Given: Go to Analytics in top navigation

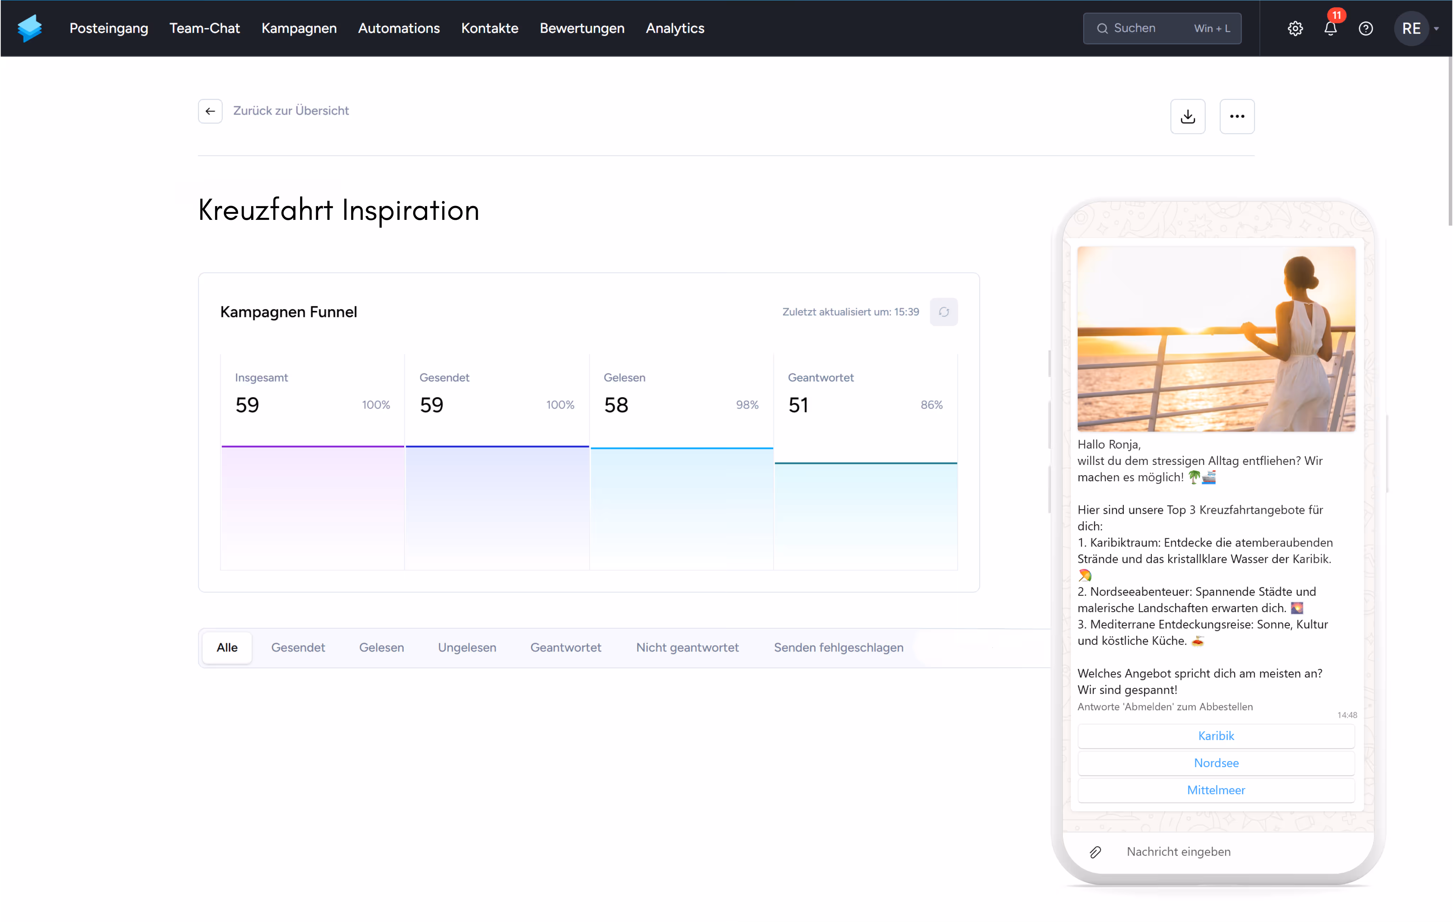Looking at the screenshot, I should pos(675,28).
